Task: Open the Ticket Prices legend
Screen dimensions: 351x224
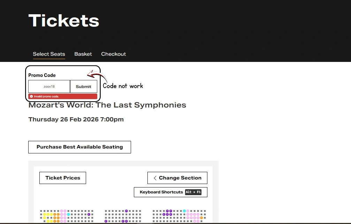Action: coord(63,178)
